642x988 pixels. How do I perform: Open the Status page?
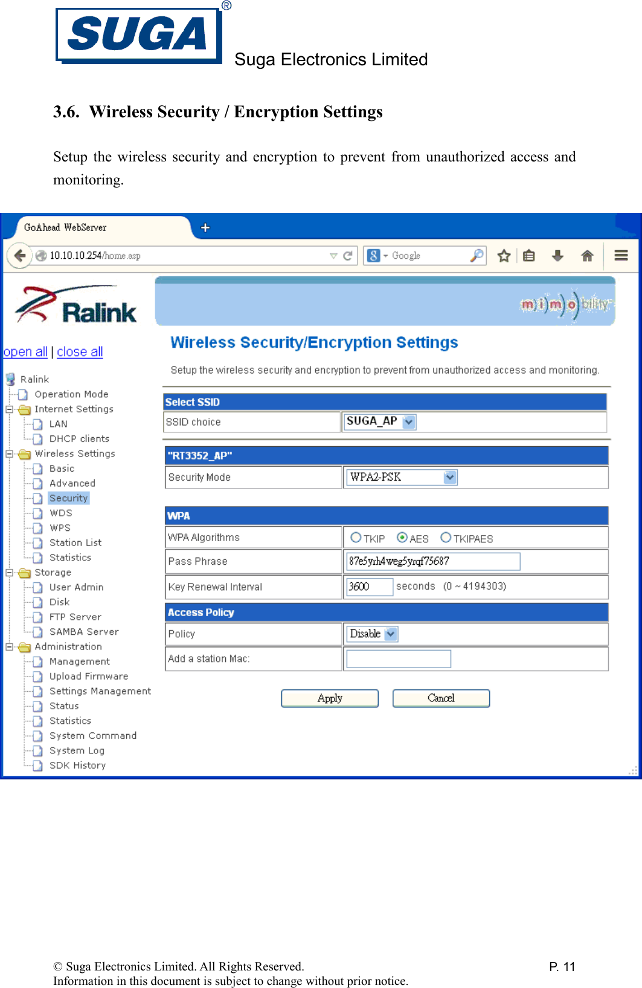click(x=64, y=706)
